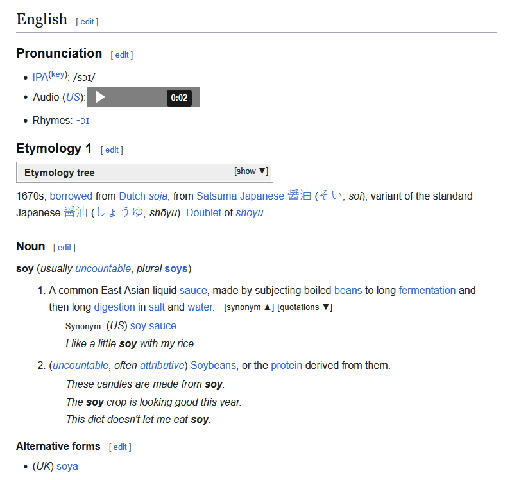The height and width of the screenshot is (480, 512).
Task: Open the soya alternative form link
Action: (67, 467)
